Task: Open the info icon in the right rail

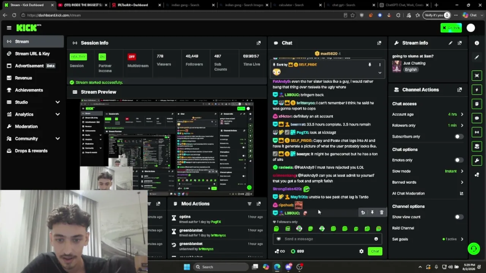Action: coord(477,43)
